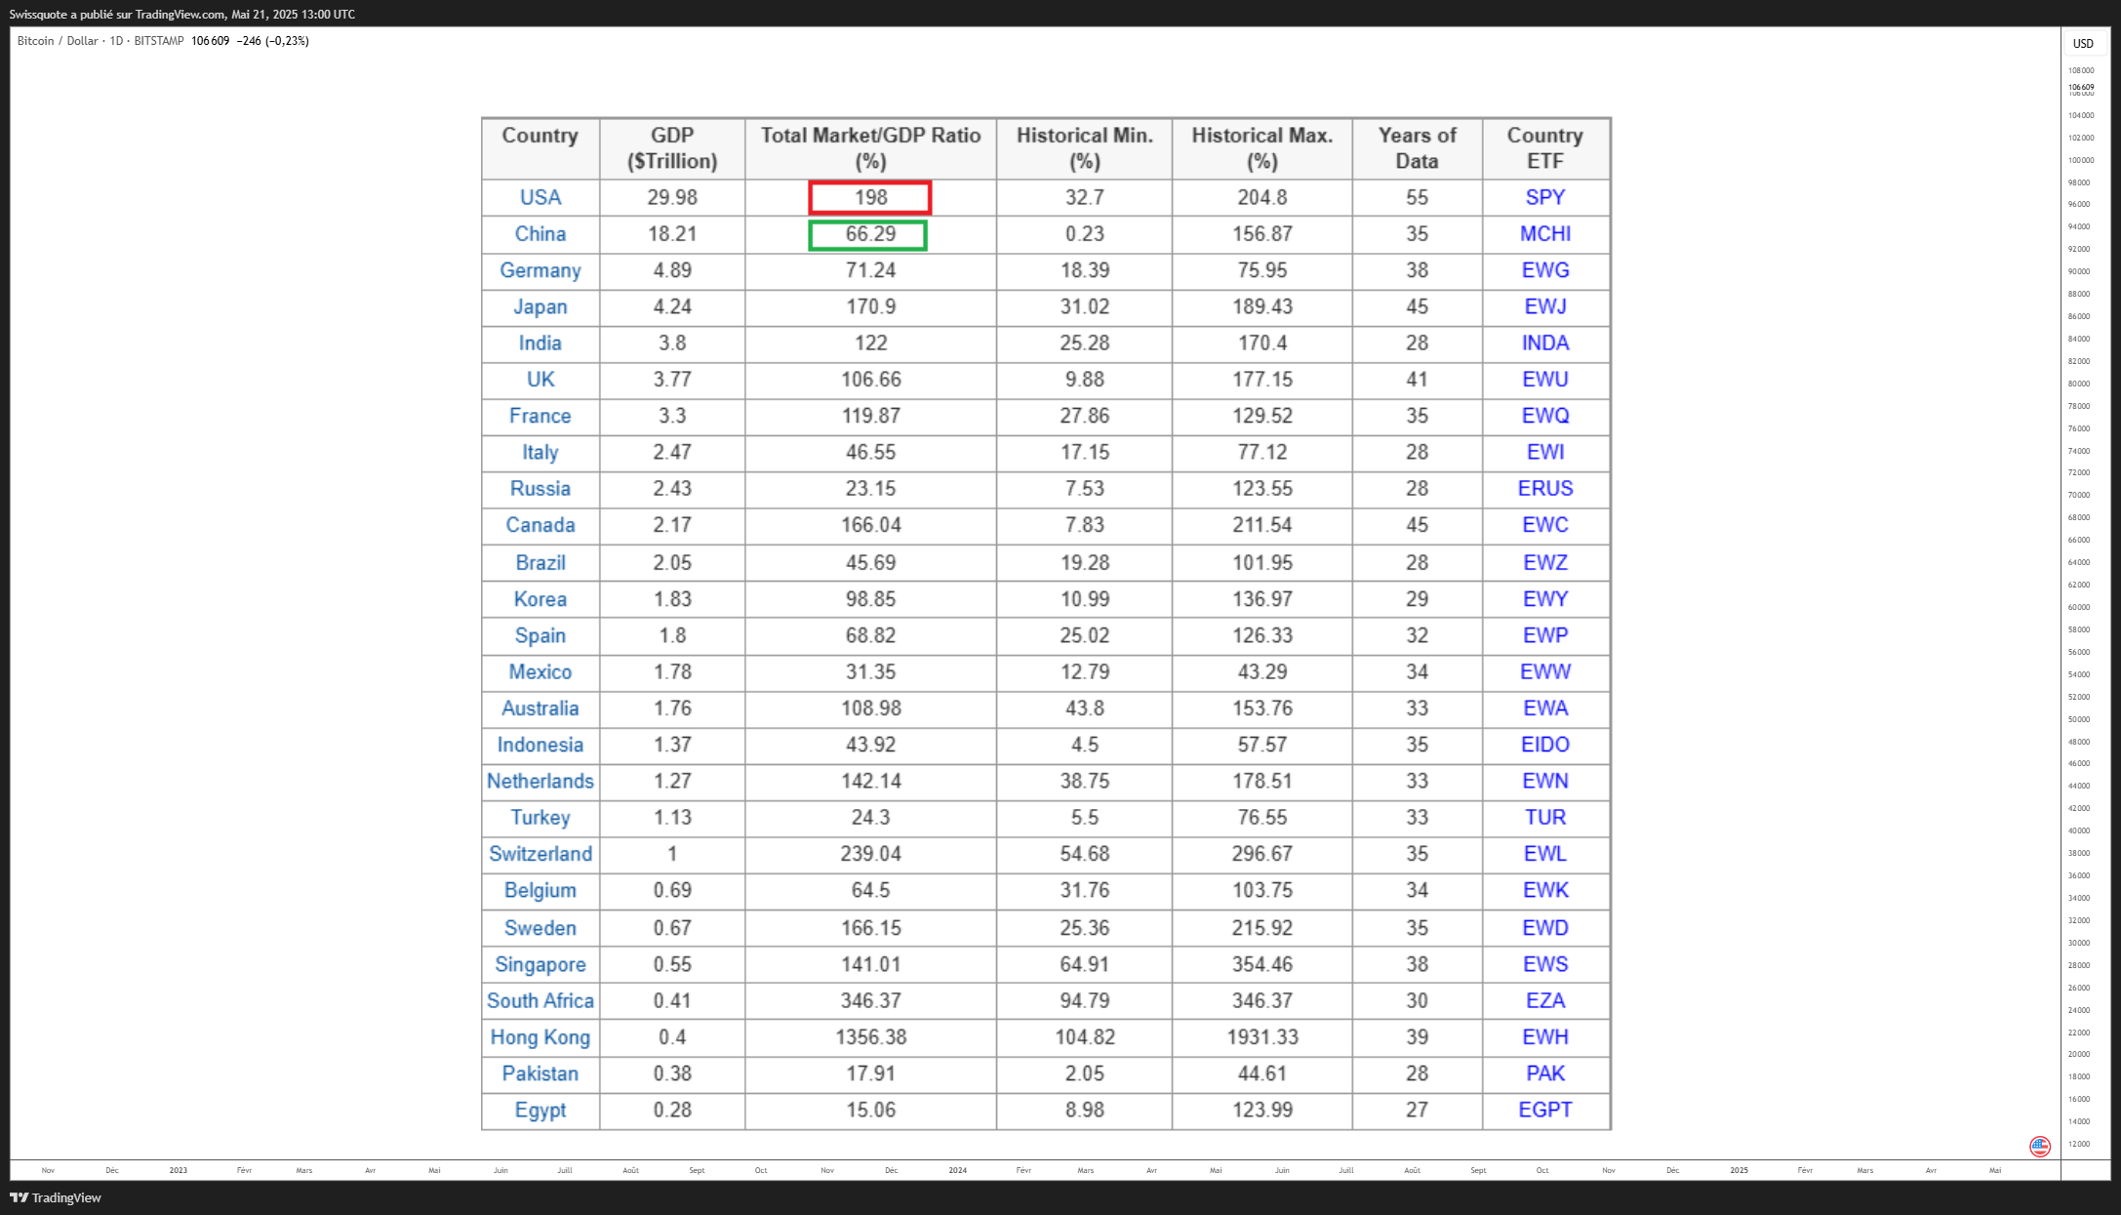Click the Bitcoin / Dollar symbol title

[58, 41]
